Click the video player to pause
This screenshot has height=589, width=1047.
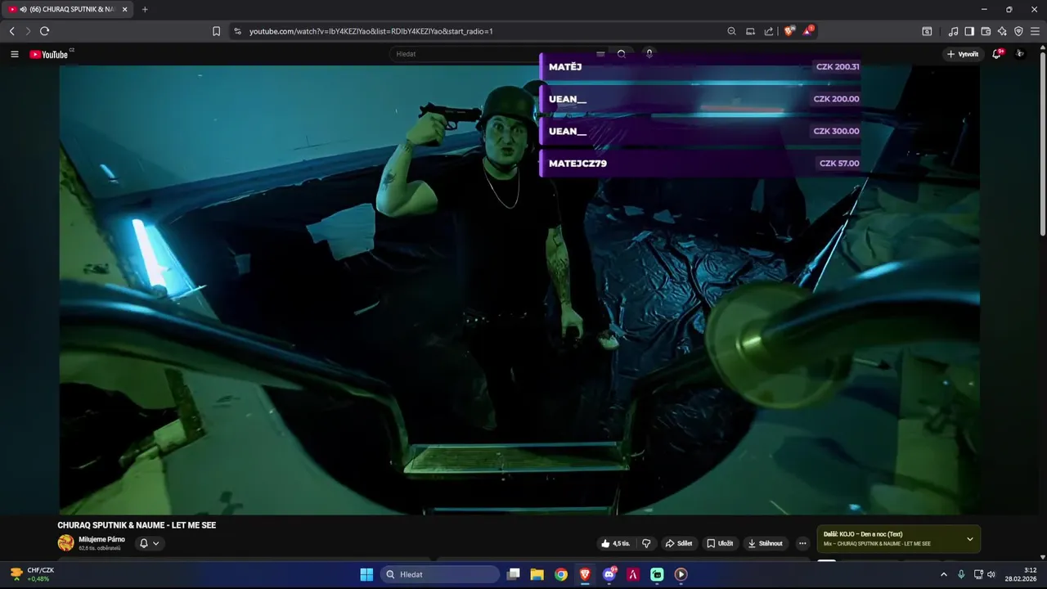click(519, 290)
